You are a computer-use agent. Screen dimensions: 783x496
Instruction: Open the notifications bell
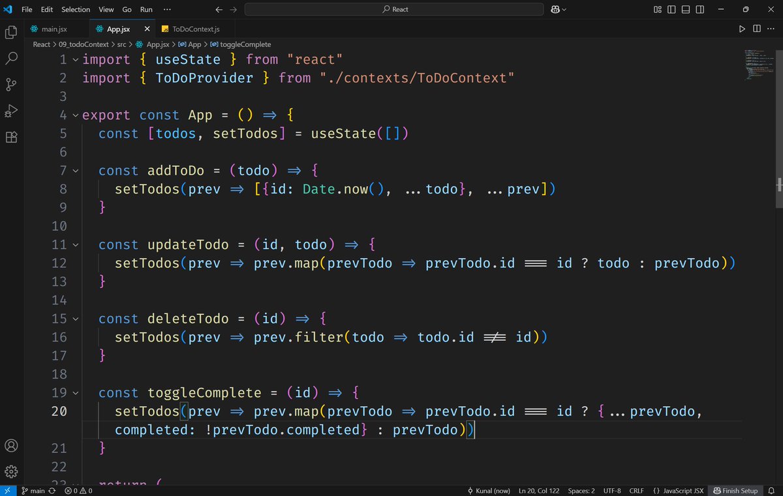tap(771, 490)
